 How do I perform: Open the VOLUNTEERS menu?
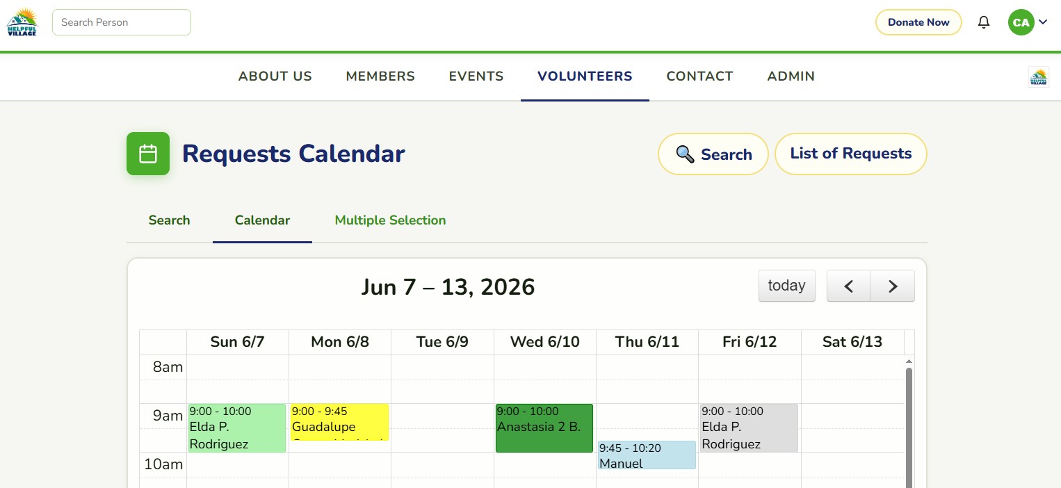pos(585,76)
